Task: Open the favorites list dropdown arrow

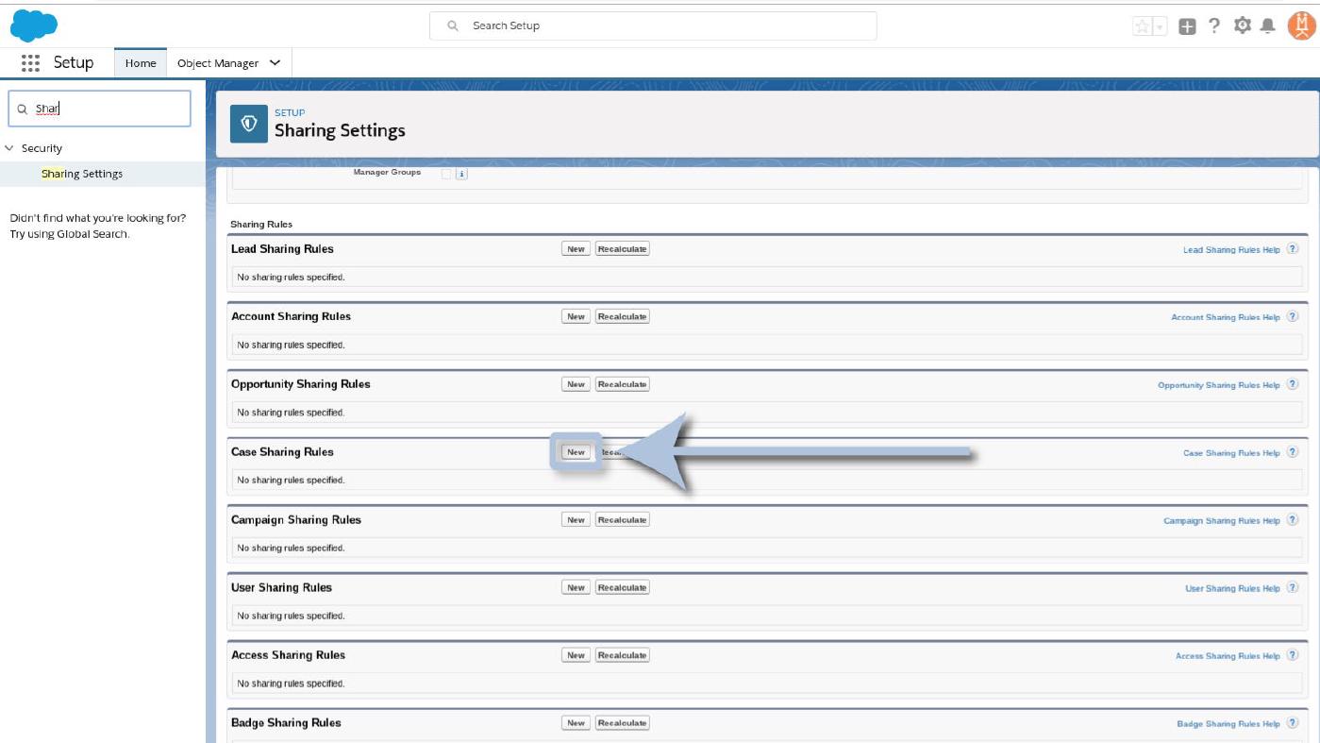Action: 1161,26
